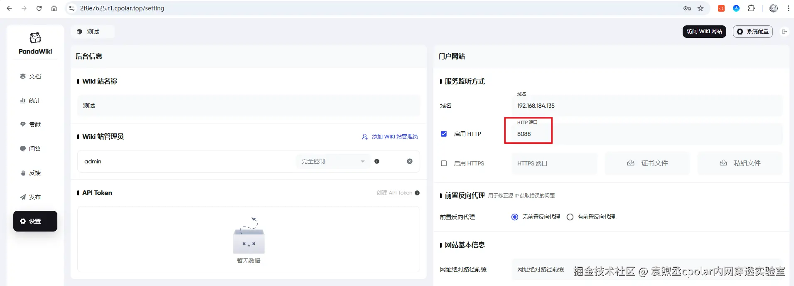Click the 暂无数据 empty state text
The height and width of the screenshot is (286, 794).
coord(248,261)
